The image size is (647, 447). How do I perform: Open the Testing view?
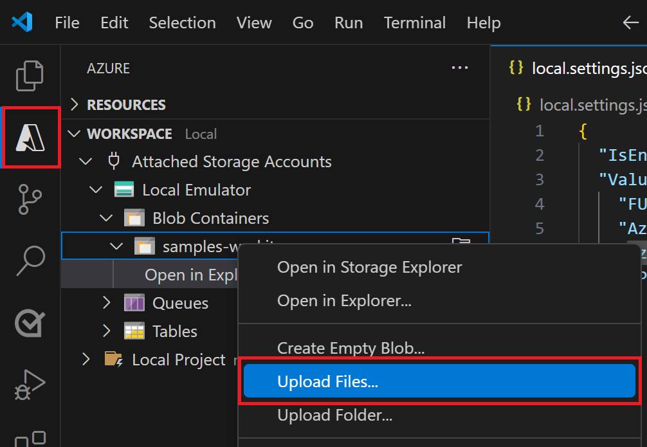[x=29, y=324]
